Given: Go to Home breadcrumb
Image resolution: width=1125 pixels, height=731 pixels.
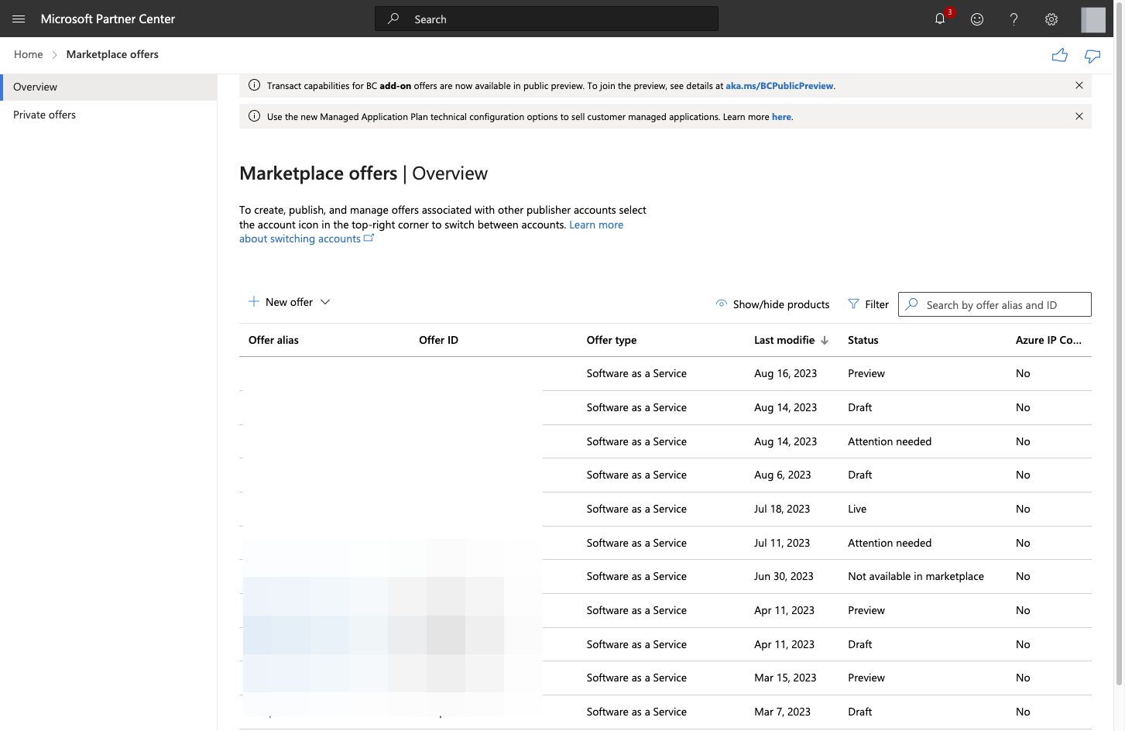Looking at the screenshot, I should [x=29, y=54].
